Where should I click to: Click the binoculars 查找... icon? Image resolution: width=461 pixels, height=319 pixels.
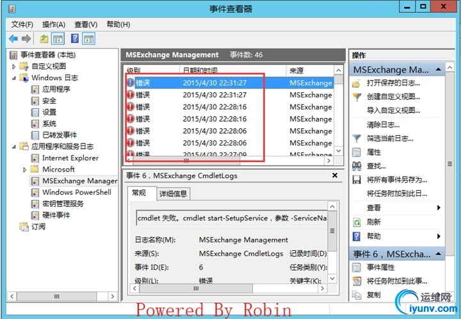coord(357,166)
